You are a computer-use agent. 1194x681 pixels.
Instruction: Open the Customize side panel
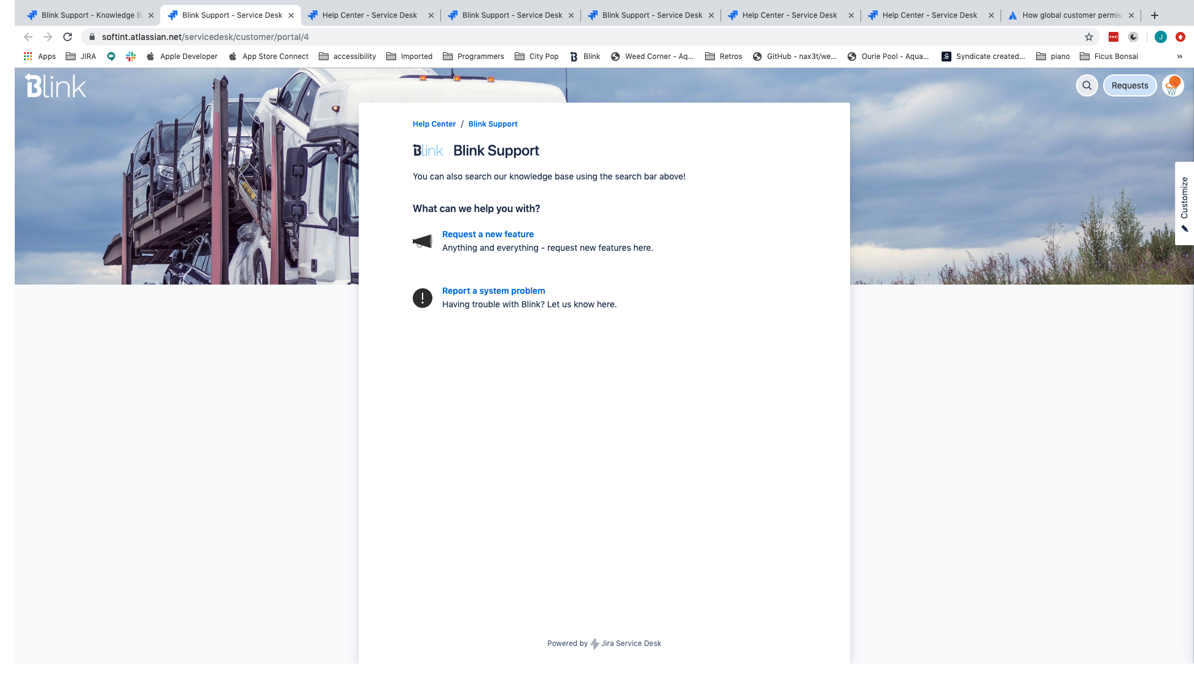coord(1184,203)
